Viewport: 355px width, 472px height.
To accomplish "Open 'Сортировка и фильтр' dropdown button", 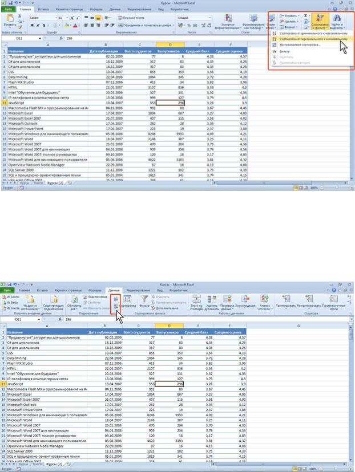I will [320, 21].
